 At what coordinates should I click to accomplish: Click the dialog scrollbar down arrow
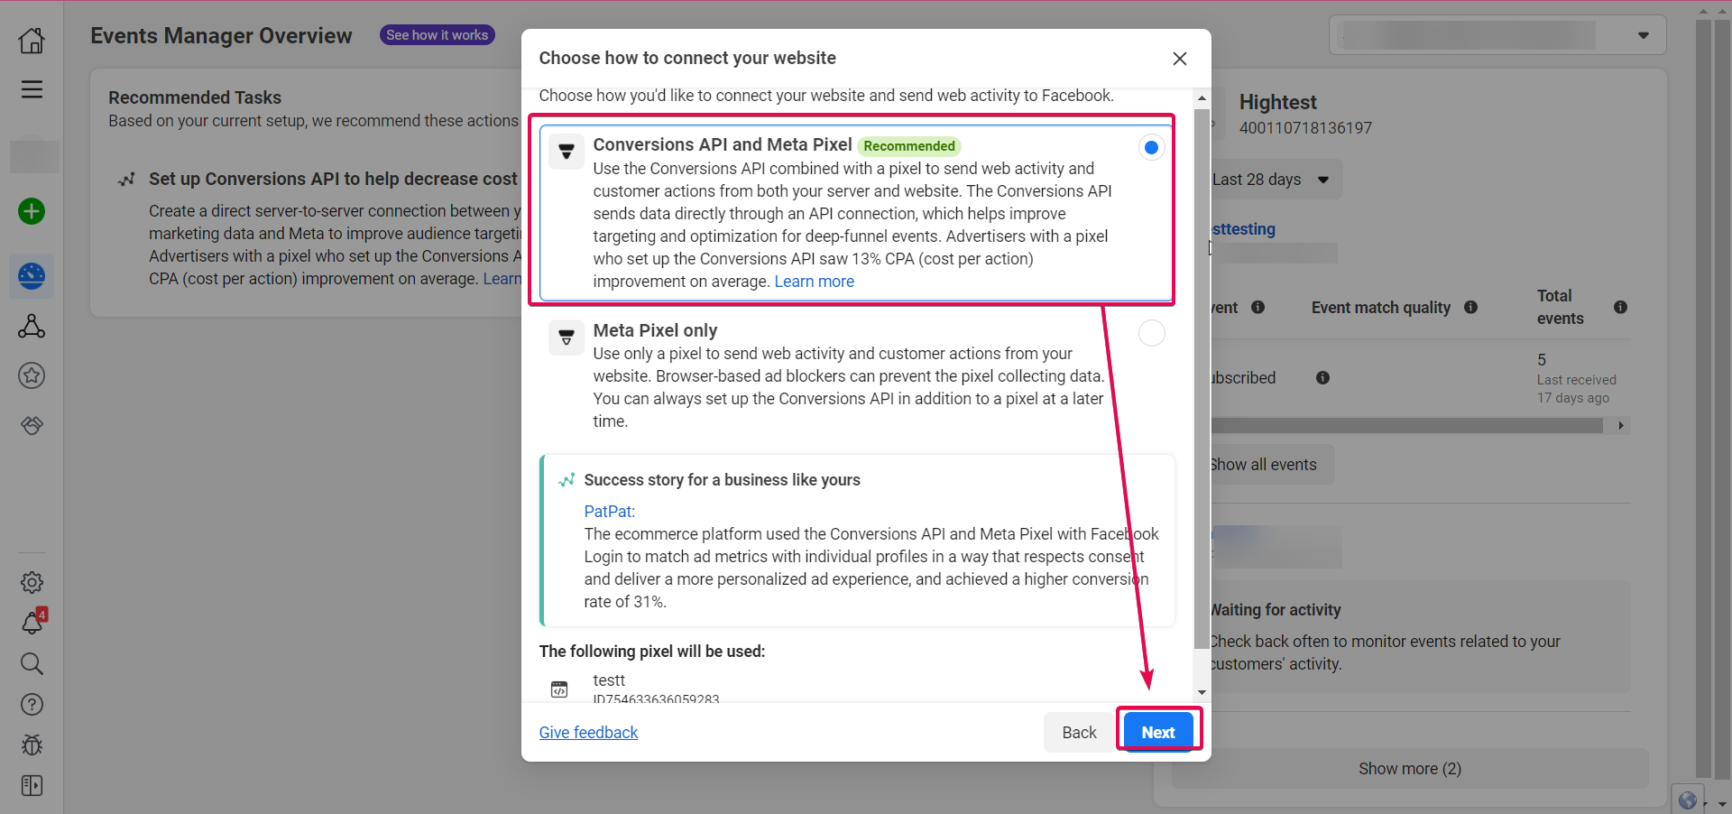coord(1202,692)
